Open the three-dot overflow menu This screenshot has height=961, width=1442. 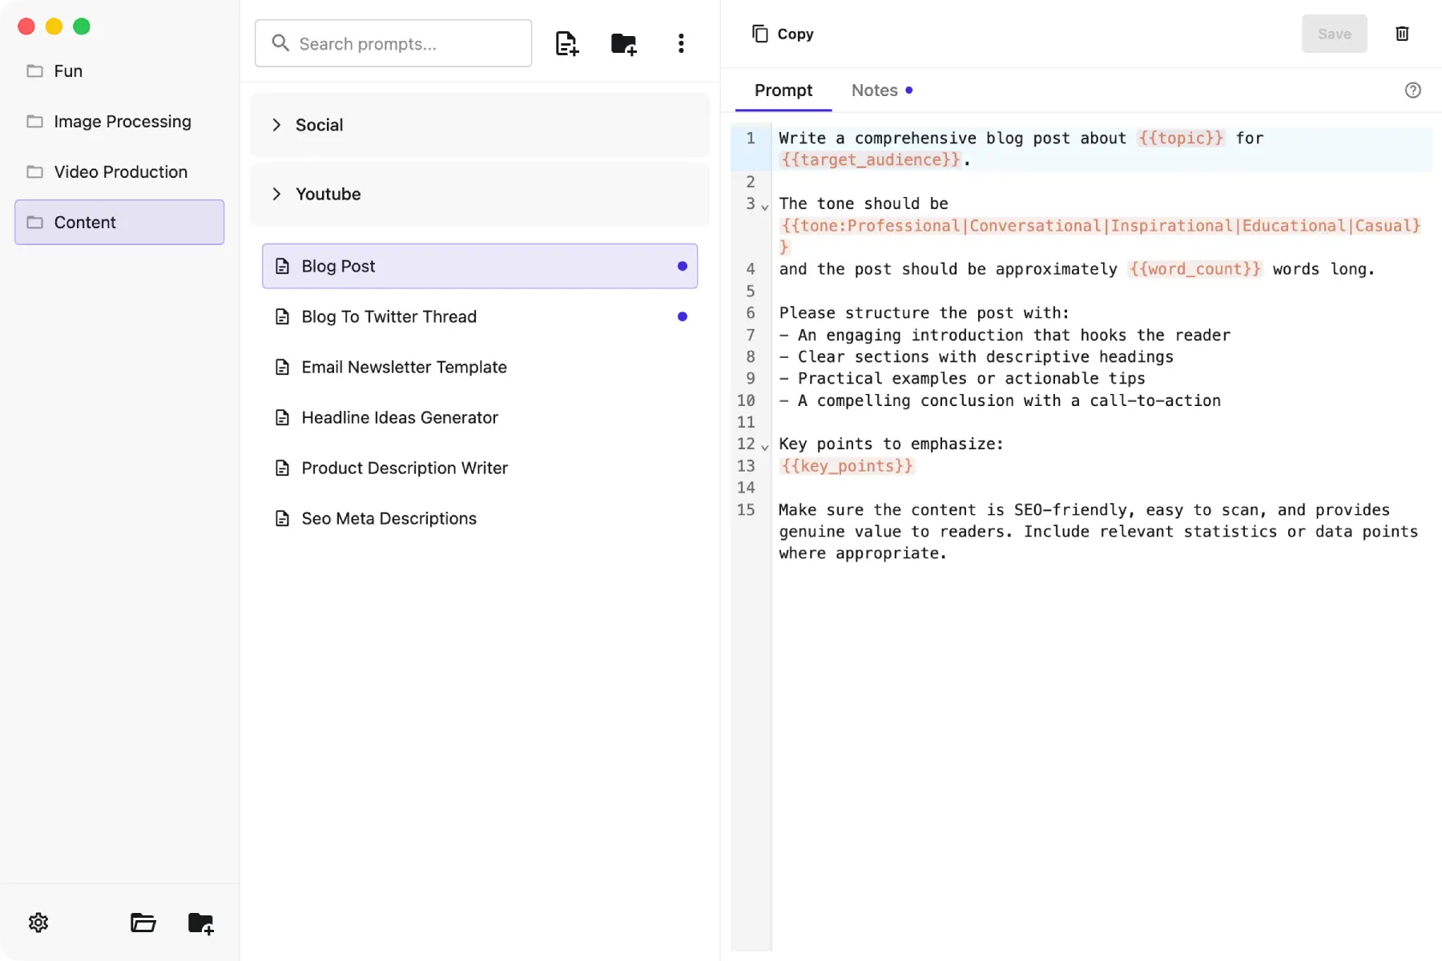pos(681,43)
